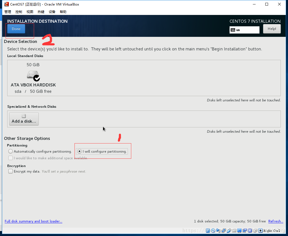The image size is (288, 236).
Task: Click the '50 GiB' size label above disk
Action: (33, 65)
